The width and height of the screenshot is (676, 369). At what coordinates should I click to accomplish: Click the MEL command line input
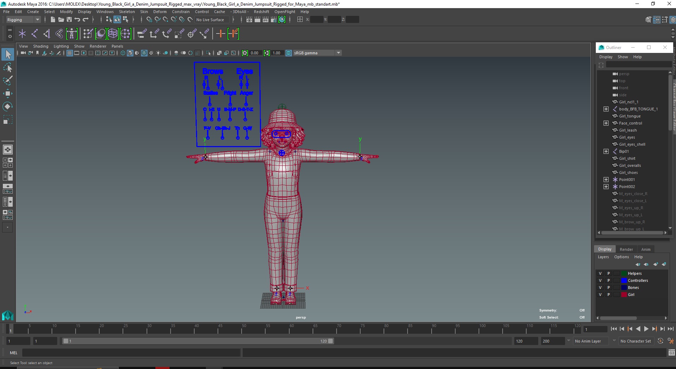[131, 353]
